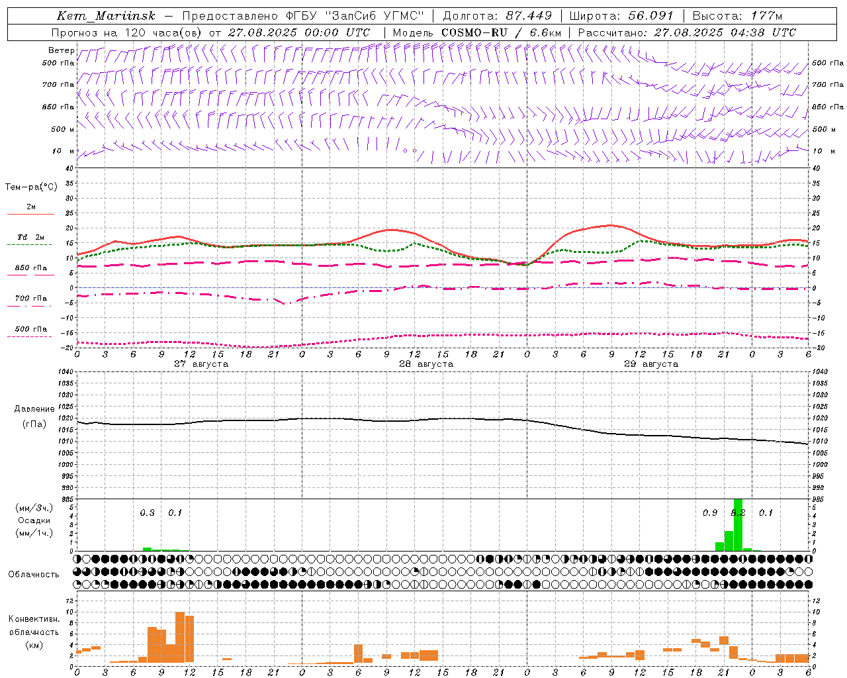Image resolution: width=847 pixels, height=678 pixels.
Task: Click "Прогноз на 120 часа(ов)" forecast header
Action: click(128, 32)
